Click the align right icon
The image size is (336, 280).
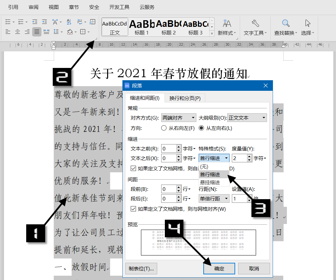click(x=27, y=32)
